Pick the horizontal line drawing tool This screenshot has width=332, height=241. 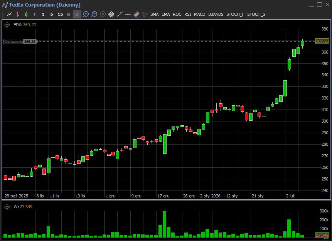pos(128,14)
